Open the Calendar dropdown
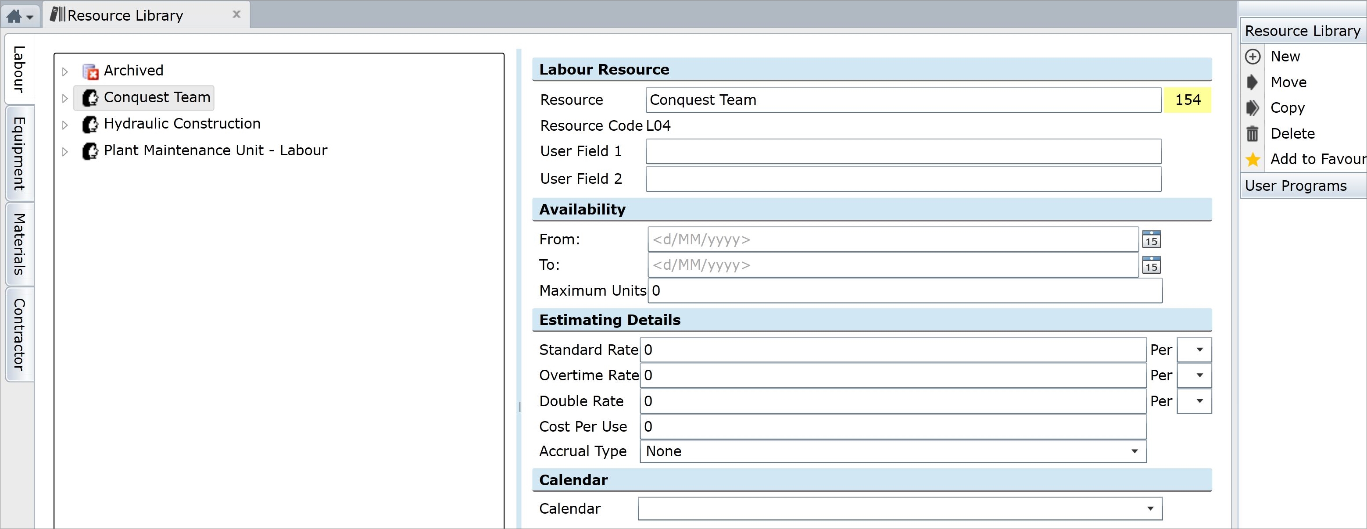 (x=900, y=508)
